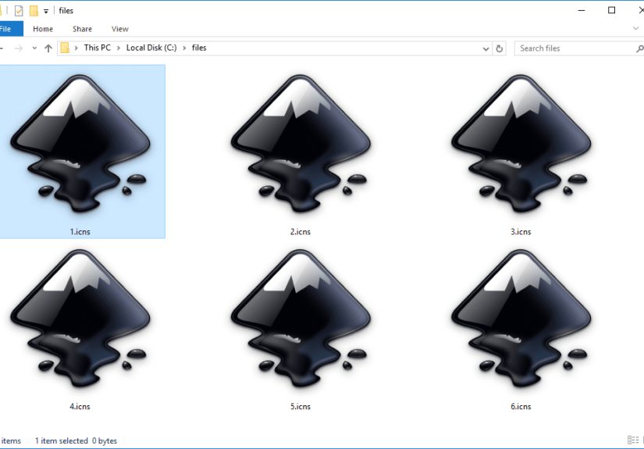
Task: Click the 1 item selected status text
Action: (62, 440)
